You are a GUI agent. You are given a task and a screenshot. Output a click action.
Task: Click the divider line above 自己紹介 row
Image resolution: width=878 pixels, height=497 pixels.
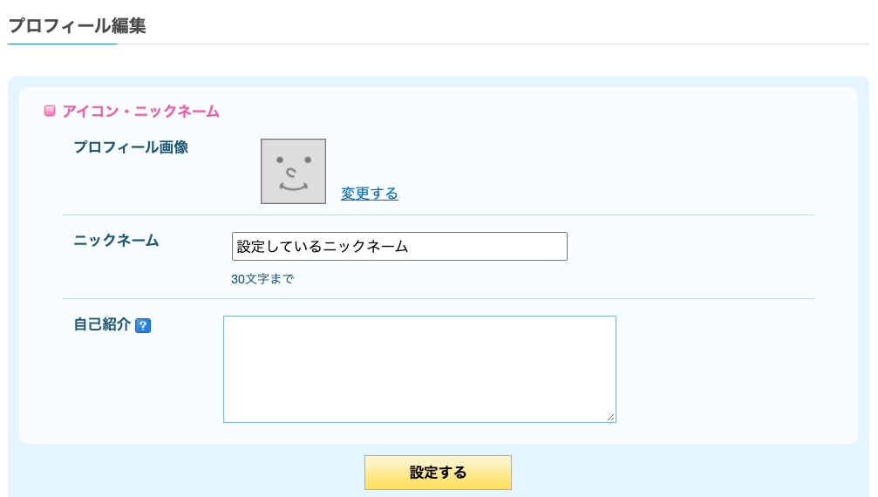[x=439, y=299]
